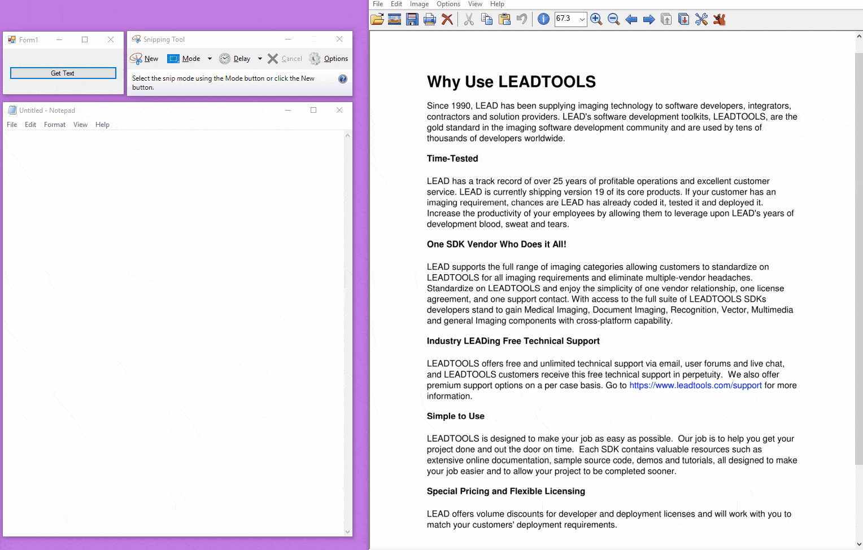863x550 pixels.
Task: Follow the leadtools.com/support hyperlink
Action: click(x=695, y=385)
